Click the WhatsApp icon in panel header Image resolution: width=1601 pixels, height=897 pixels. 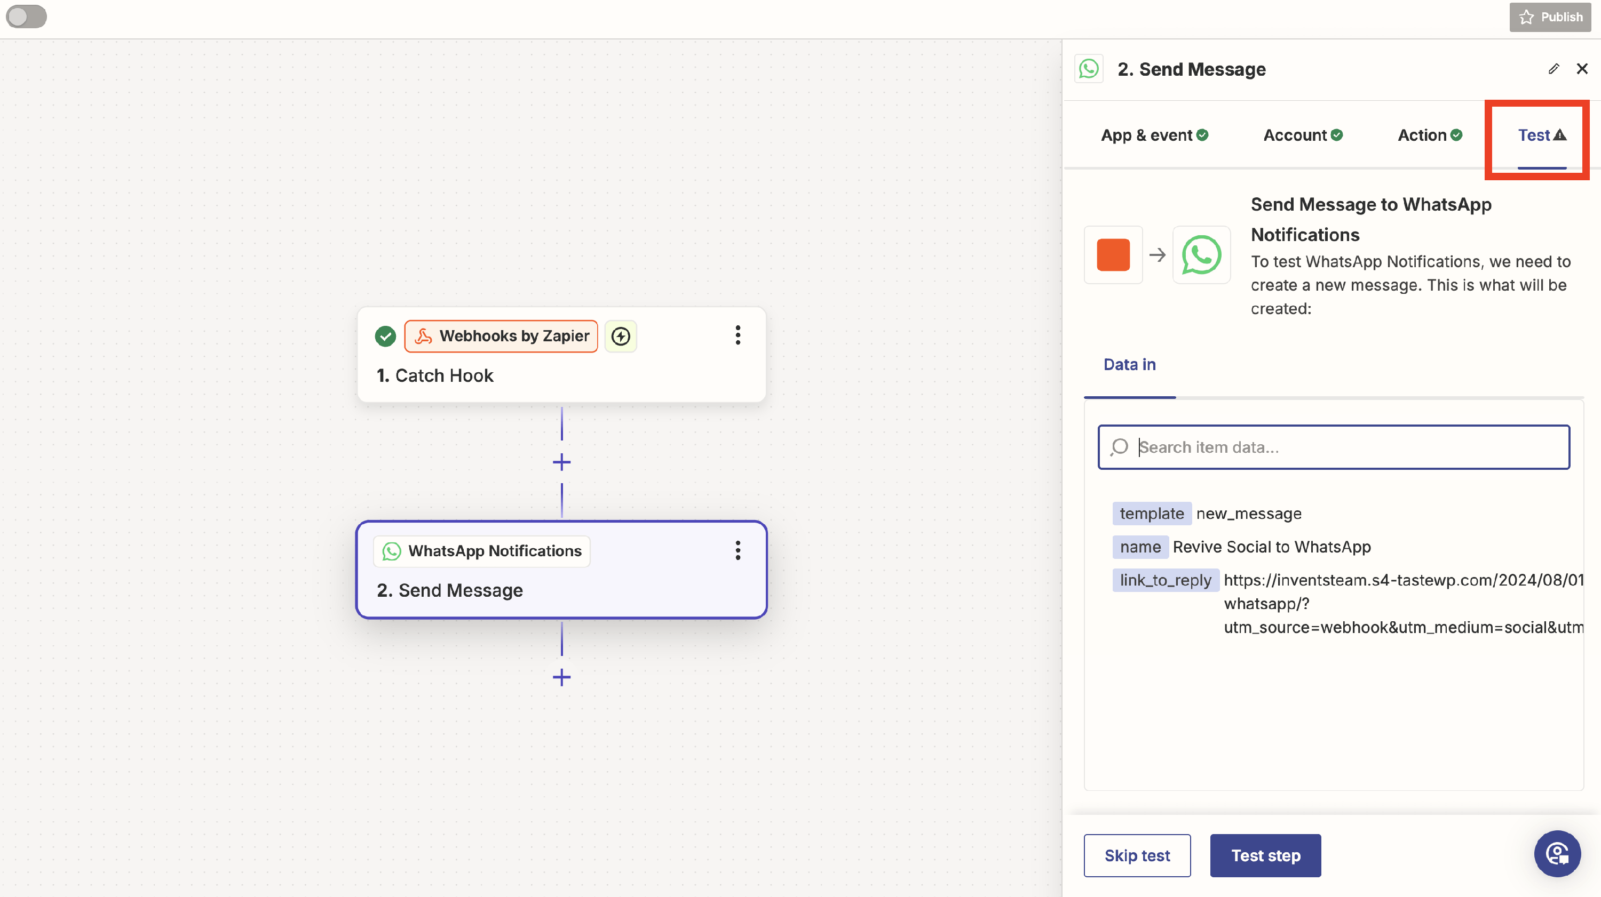point(1089,69)
